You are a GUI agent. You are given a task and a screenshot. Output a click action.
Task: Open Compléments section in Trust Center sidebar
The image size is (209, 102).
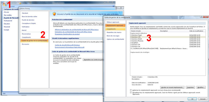click(115, 29)
